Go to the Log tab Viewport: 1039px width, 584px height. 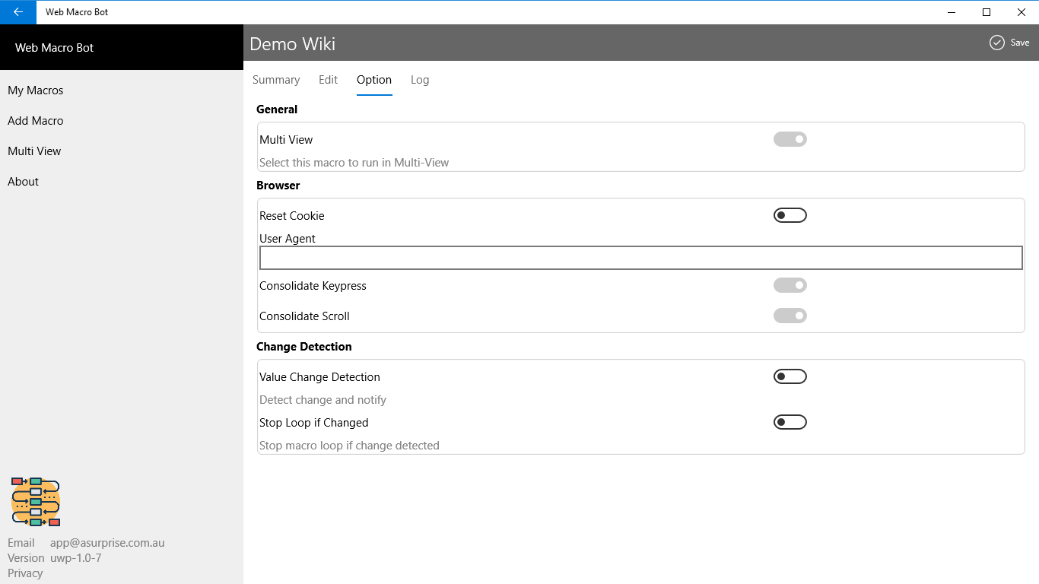pos(420,80)
